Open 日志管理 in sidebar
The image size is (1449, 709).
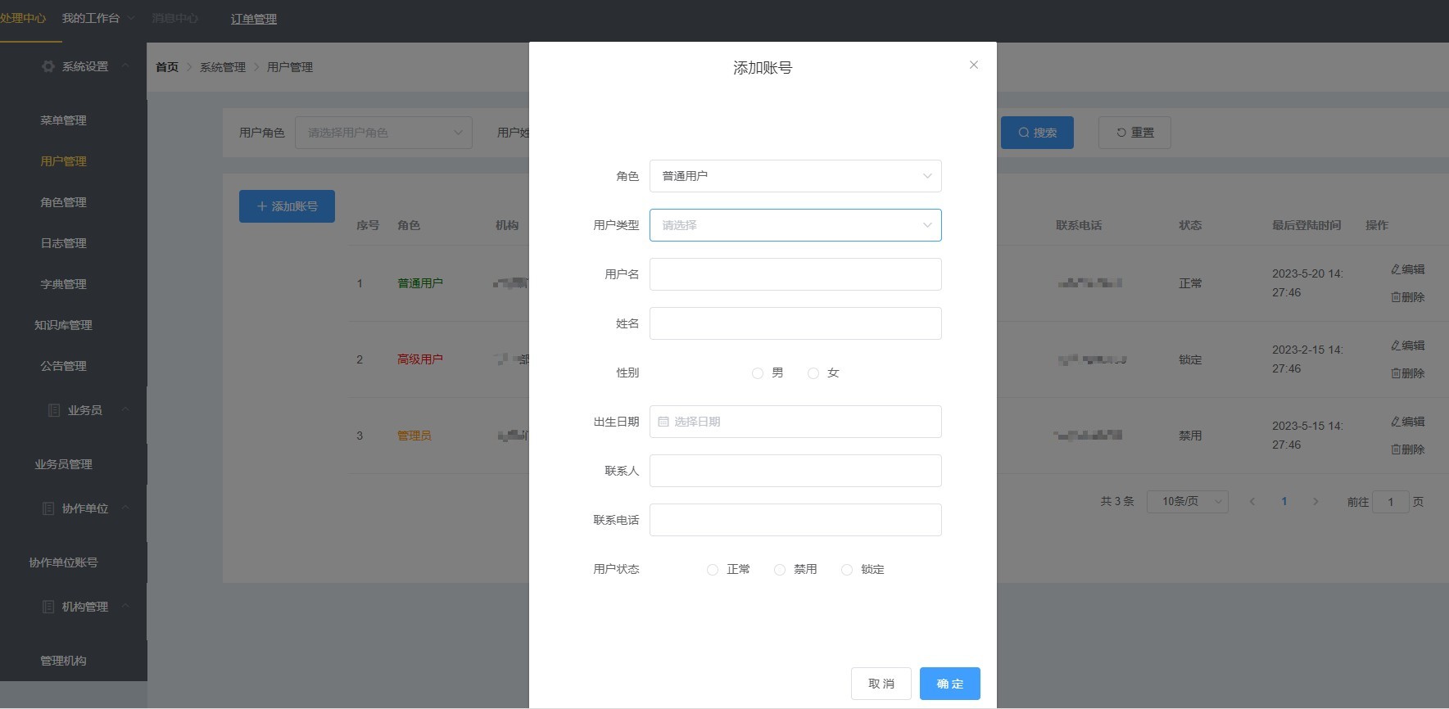point(64,243)
